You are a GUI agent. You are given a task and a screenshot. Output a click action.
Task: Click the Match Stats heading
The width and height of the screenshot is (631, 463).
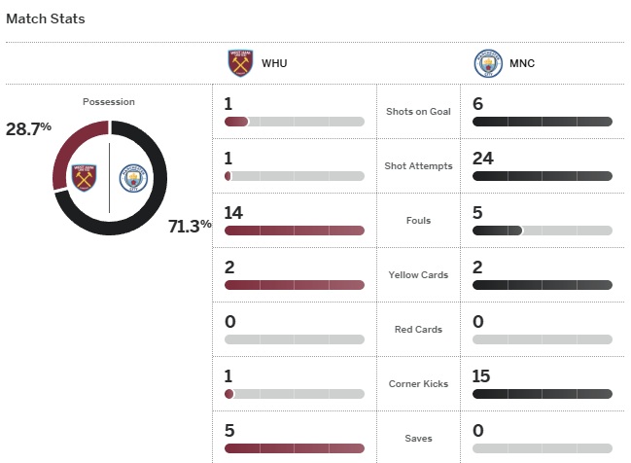pyautogui.click(x=46, y=18)
